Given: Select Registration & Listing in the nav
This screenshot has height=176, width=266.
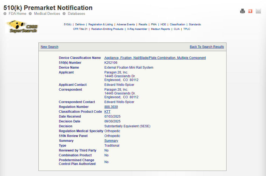Looking at the screenshot, I should [100, 24].
